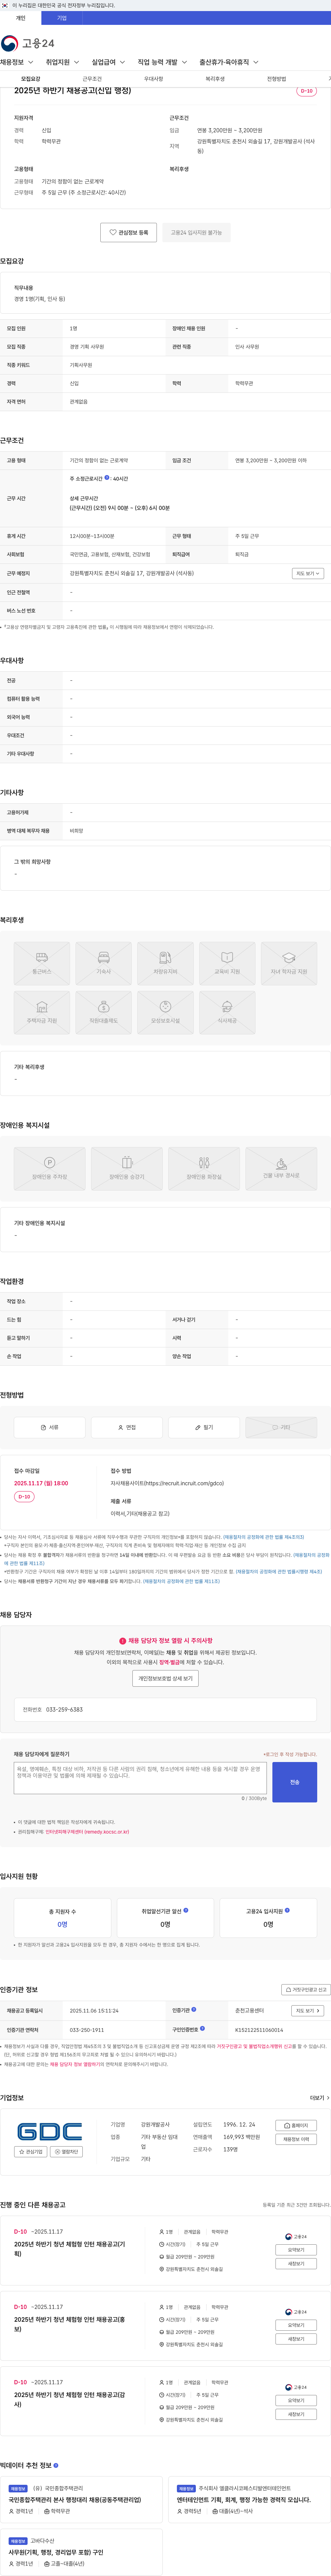Open the 고용24 logo home link
The image size is (331, 2576).
tap(28, 43)
